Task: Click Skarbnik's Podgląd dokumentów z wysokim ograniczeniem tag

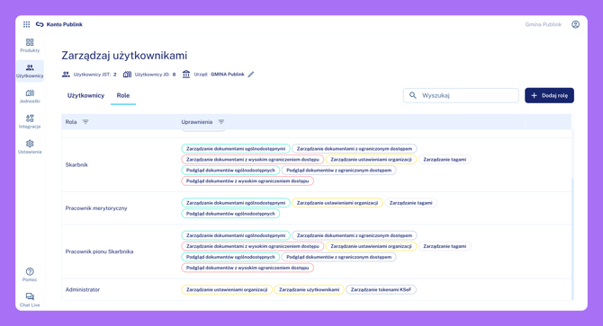Action: point(247,181)
